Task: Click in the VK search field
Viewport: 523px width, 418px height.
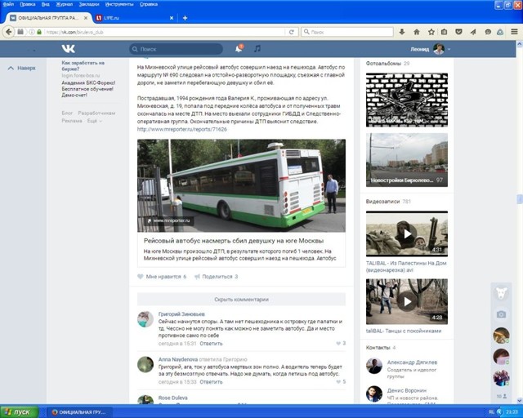Action: coord(177,49)
